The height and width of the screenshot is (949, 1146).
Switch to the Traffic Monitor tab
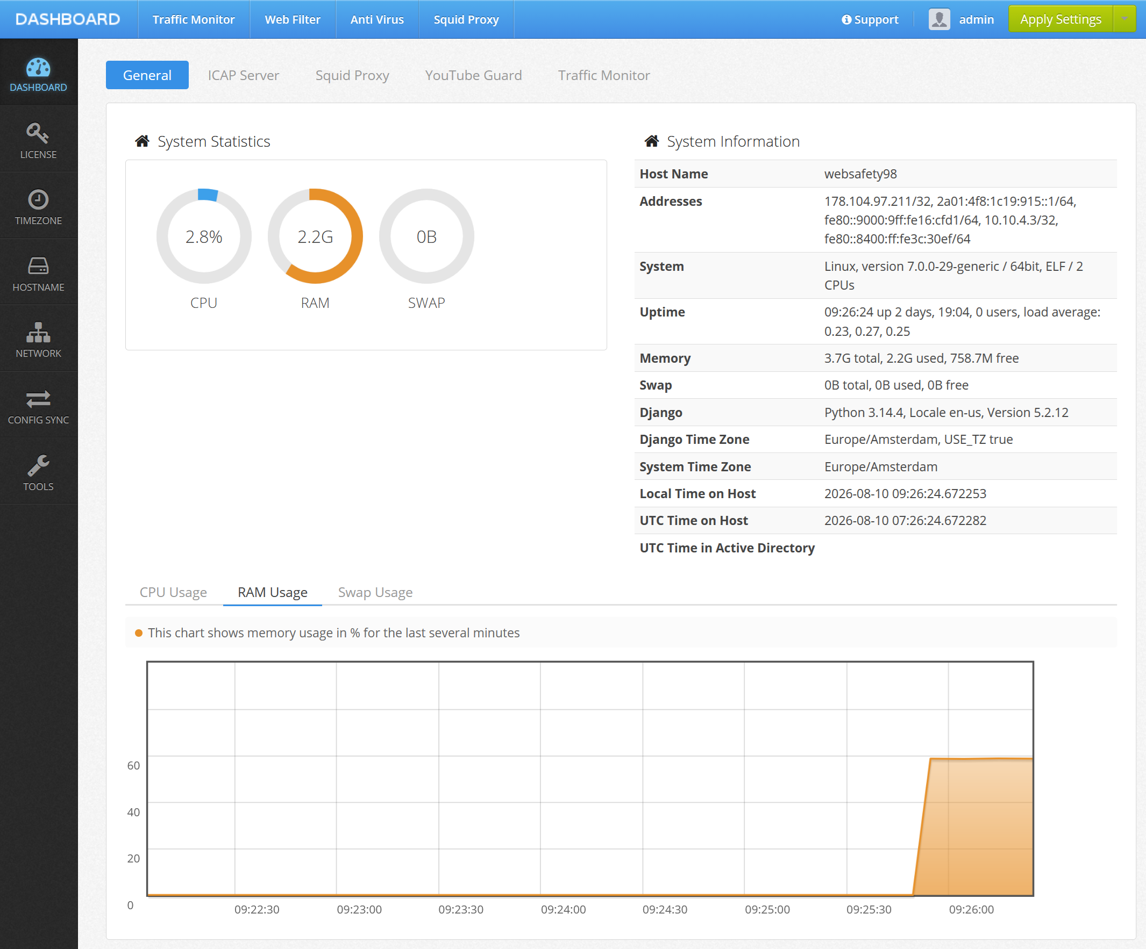click(x=603, y=75)
